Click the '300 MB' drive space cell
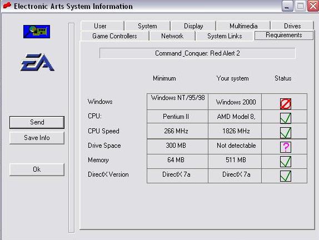 [x=178, y=147]
